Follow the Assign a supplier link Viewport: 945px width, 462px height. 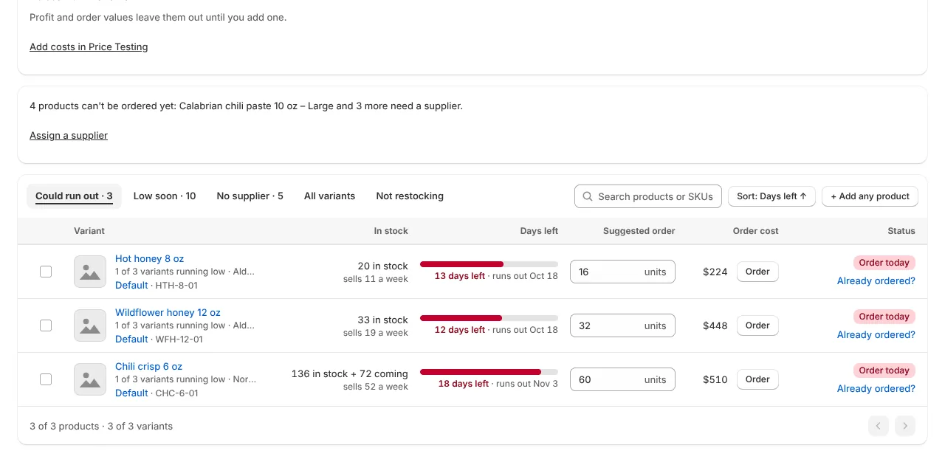69,135
